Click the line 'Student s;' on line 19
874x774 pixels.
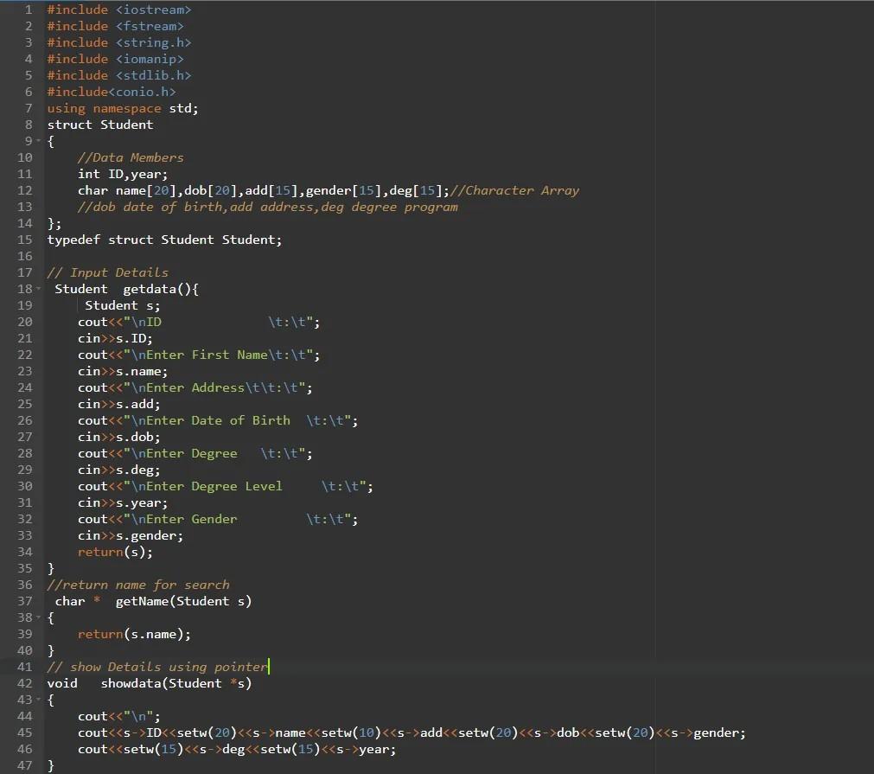tap(123, 305)
